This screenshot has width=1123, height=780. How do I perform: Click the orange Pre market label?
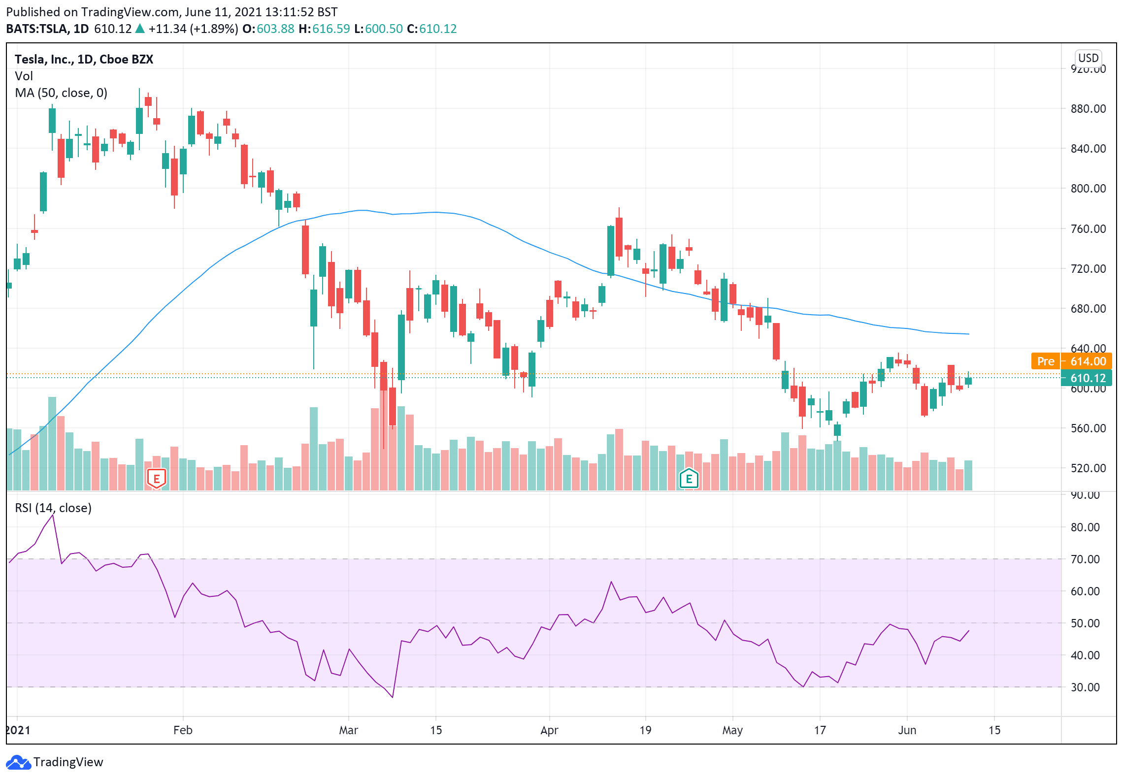(x=1046, y=361)
